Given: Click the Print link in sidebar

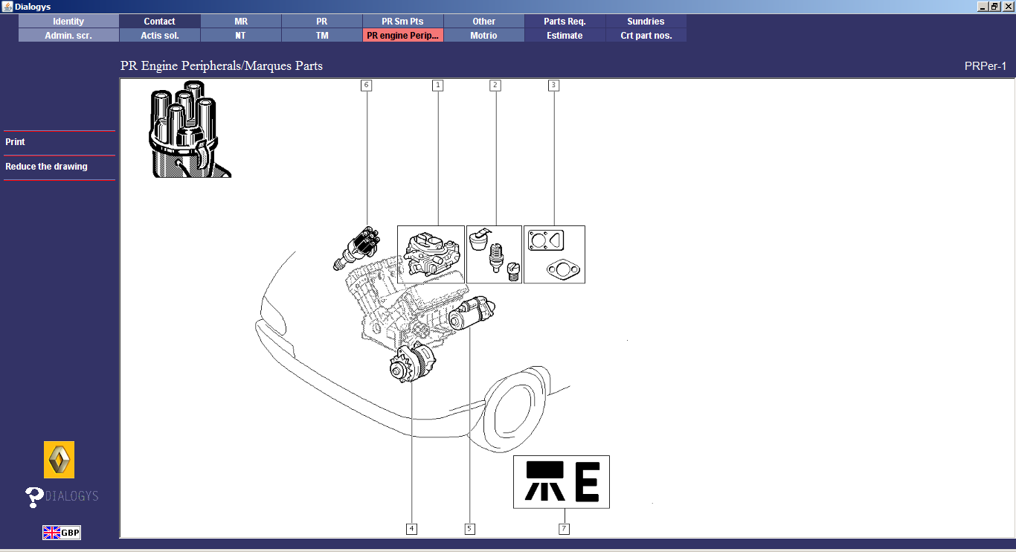Looking at the screenshot, I should pos(15,142).
